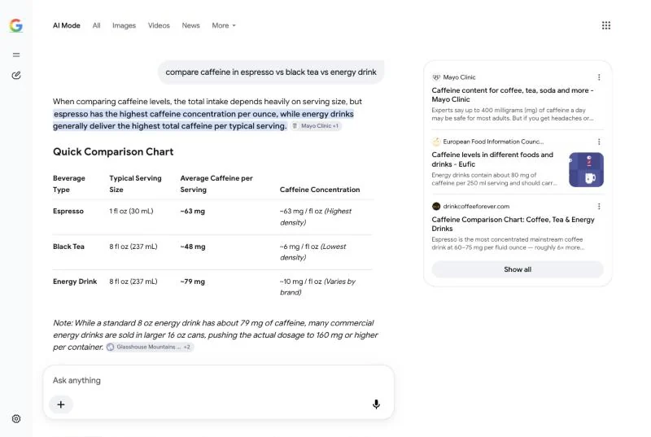Viewport: 651px width, 437px height.
Task: Click the microphone voice input icon
Action: click(x=376, y=404)
